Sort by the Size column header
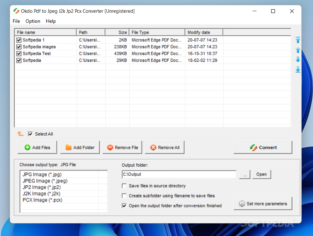Screen dimensions: 313x236 [117, 32]
